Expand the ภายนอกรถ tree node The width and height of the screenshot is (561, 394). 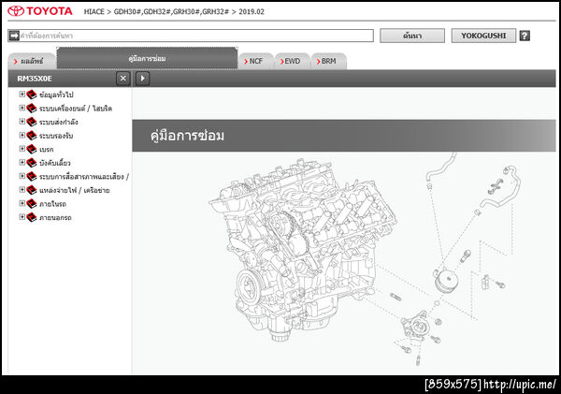[x=22, y=216]
